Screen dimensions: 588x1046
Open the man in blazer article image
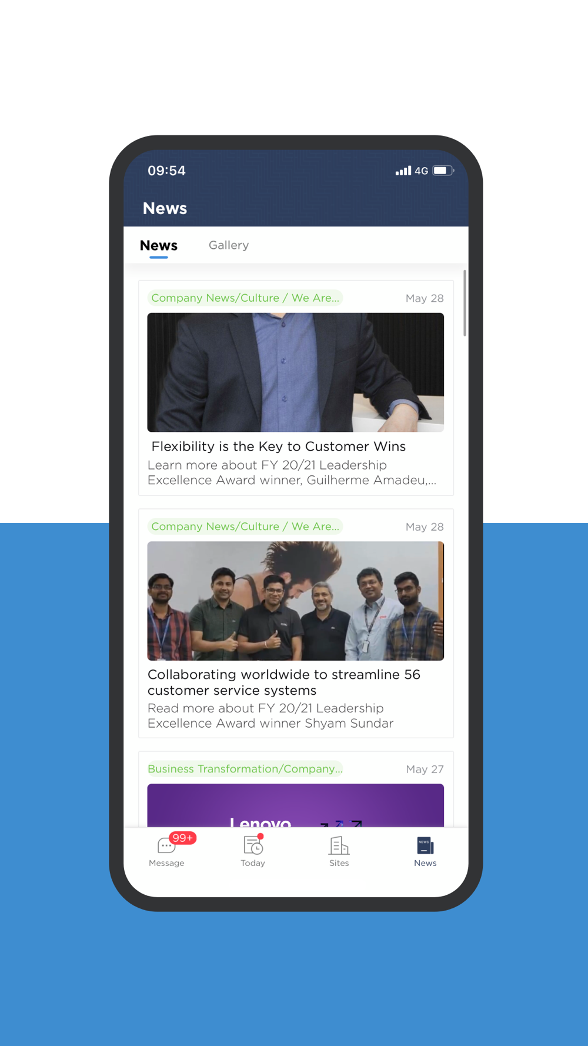pyautogui.click(x=296, y=372)
